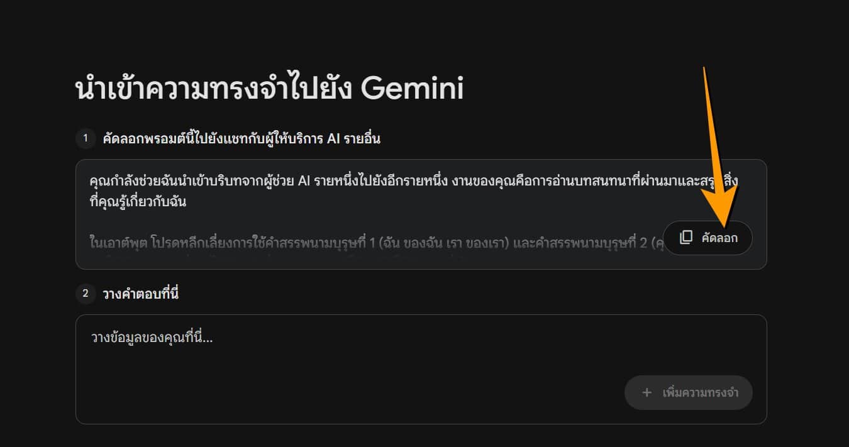Screen dimensions: 849x447
Task: Click the text AI รายอื่น in step 1
Action: coord(353,138)
